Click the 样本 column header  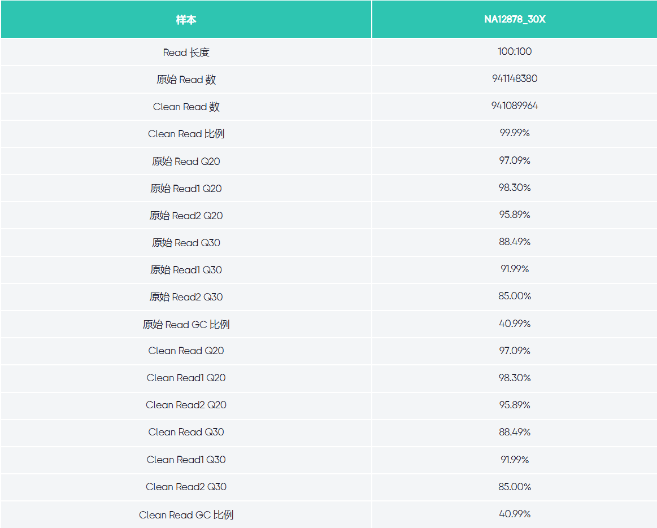[x=186, y=20]
